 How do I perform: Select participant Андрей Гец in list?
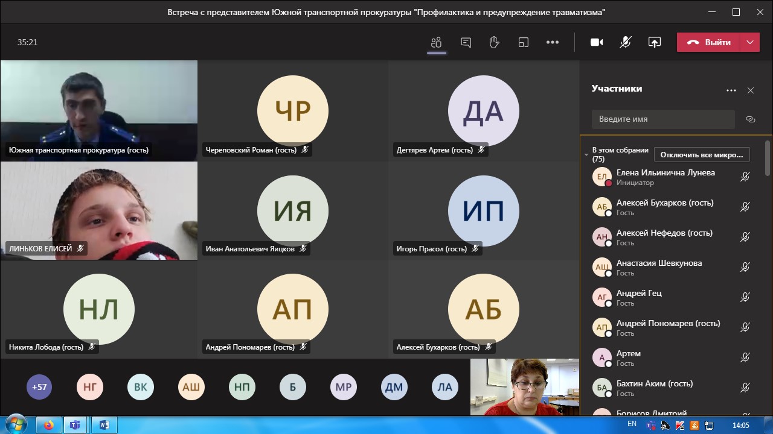[639, 294]
